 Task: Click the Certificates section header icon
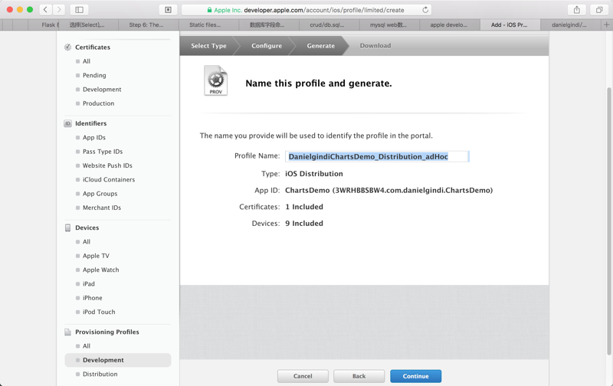68,47
